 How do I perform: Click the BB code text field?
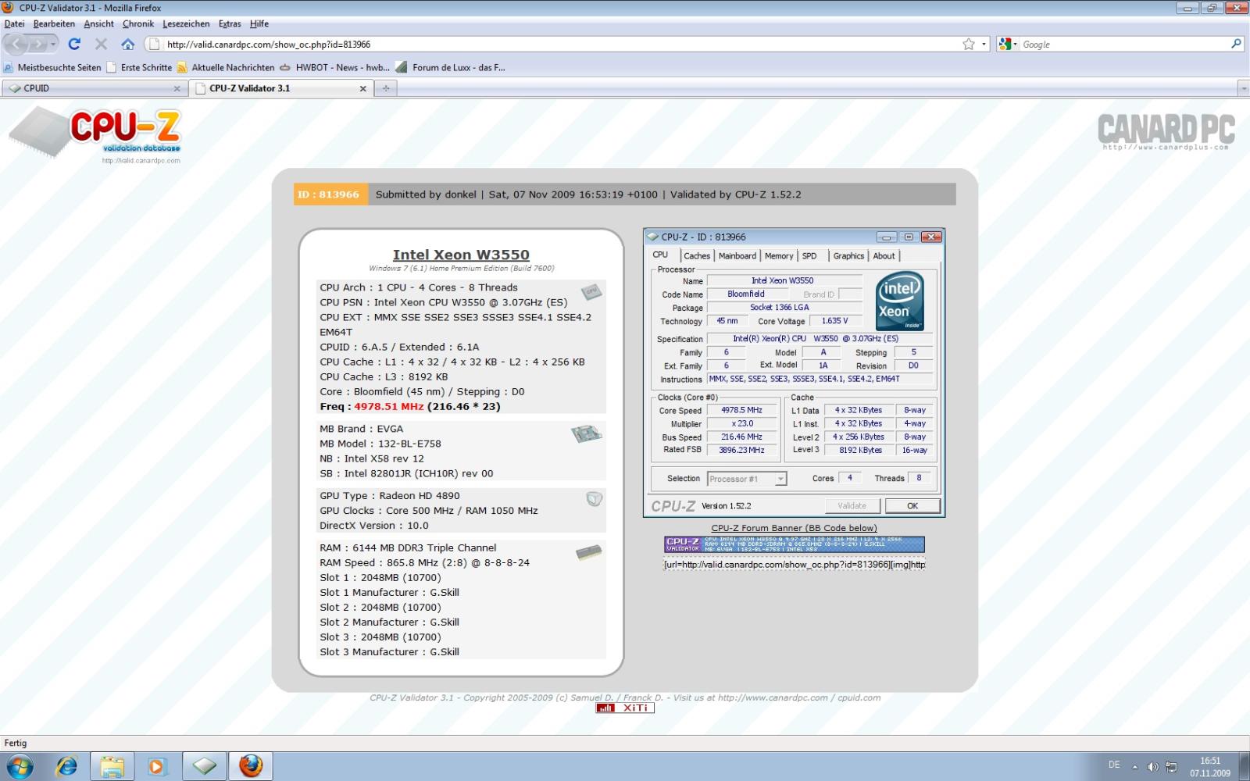coord(795,565)
